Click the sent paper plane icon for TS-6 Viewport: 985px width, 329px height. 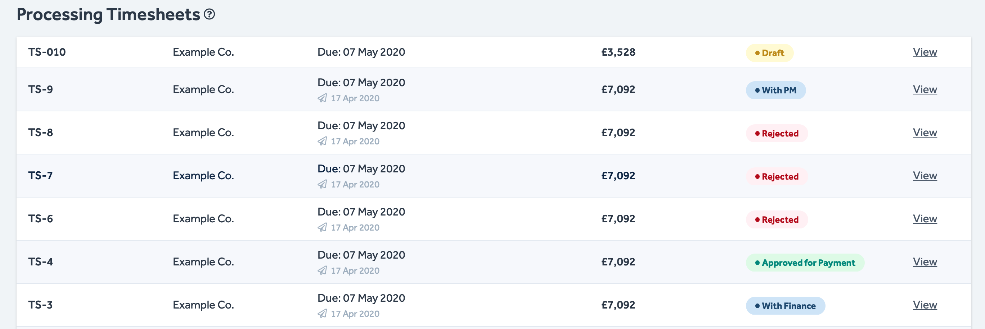[322, 227]
